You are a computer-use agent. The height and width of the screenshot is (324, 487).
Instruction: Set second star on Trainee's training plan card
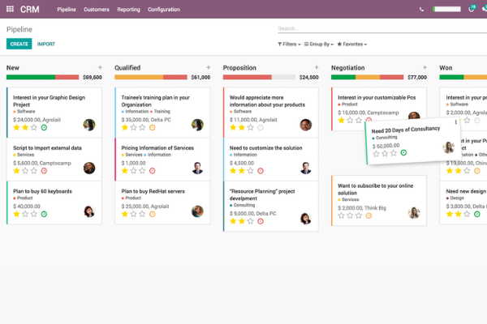coord(133,127)
